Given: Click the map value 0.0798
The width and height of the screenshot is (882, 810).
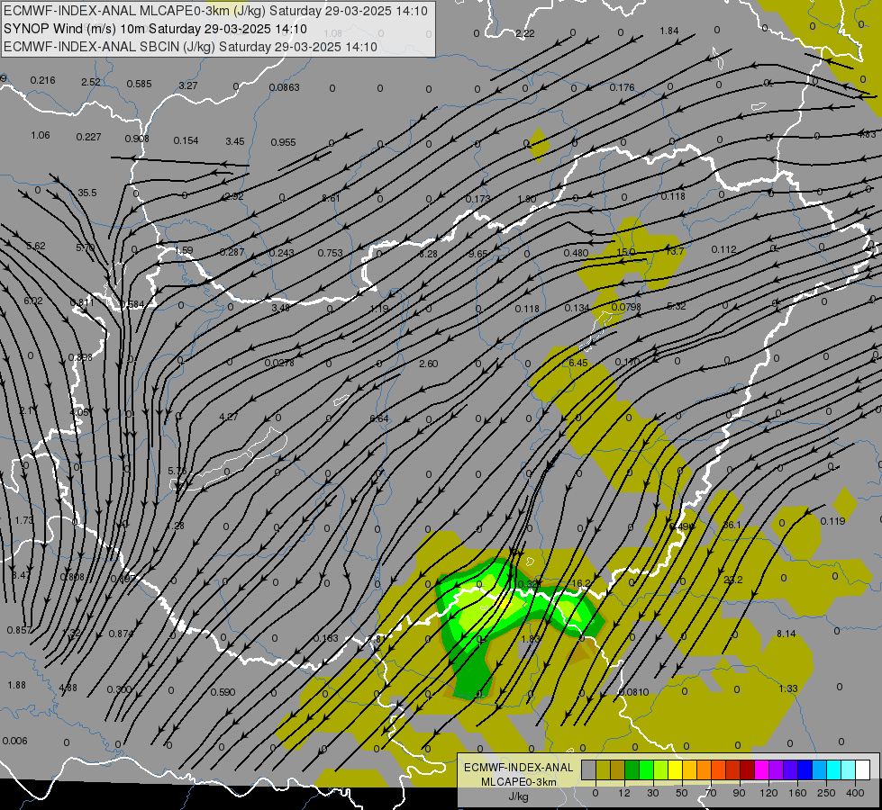Looking at the screenshot, I should coord(626,307).
